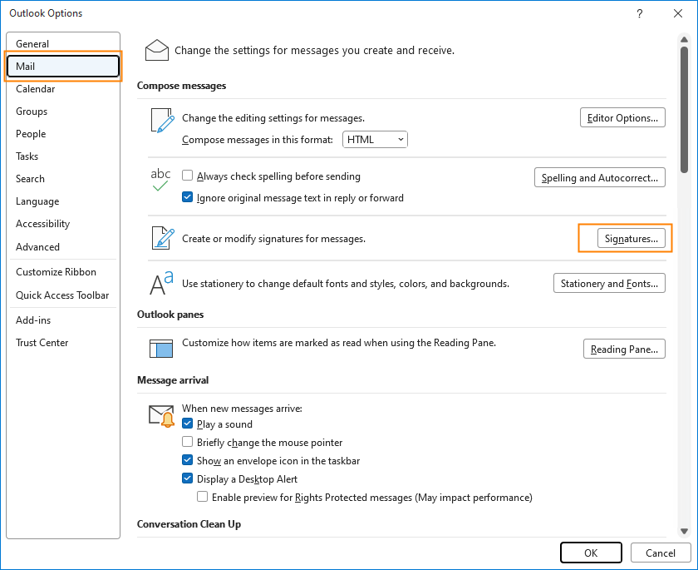Toggle the Play a sound checkbox
698x570 pixels.
pos(188,424)
